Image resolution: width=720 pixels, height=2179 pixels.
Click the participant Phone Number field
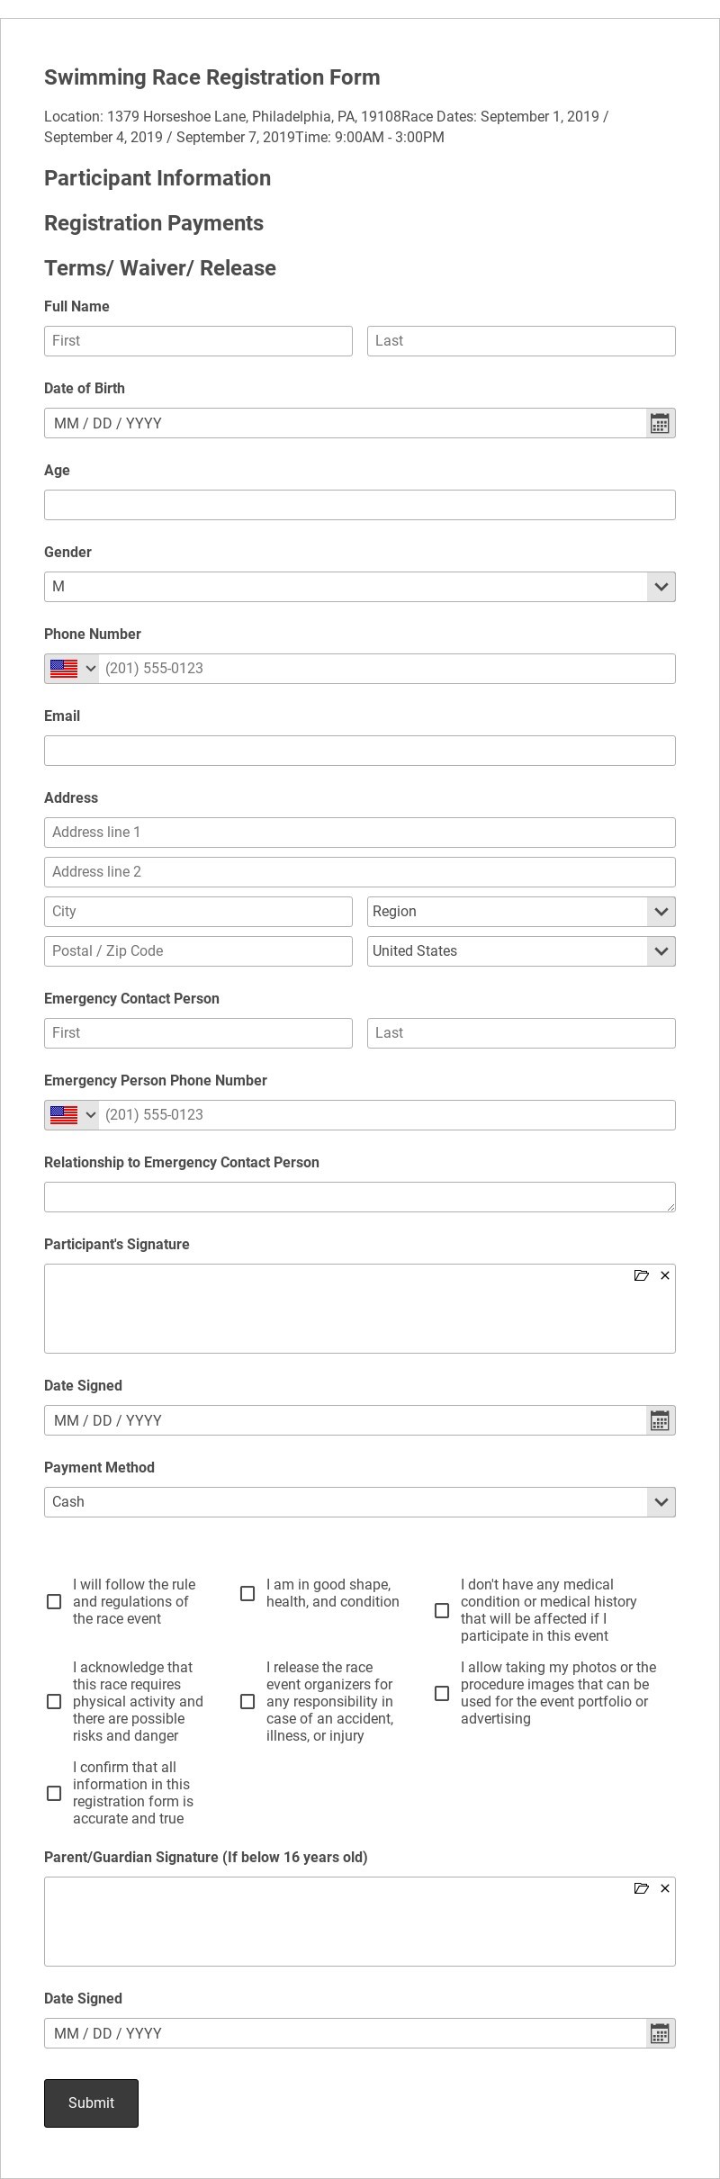[x=387, y=669]
